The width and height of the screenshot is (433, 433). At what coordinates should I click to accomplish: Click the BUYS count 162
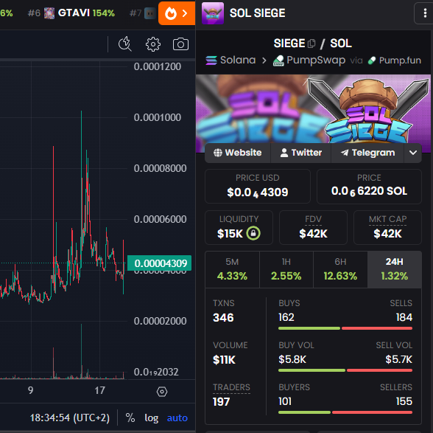(x=286, y=317)
